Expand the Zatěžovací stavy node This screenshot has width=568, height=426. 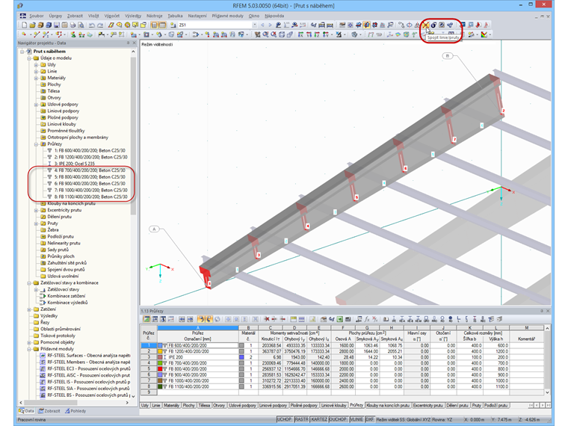click(x=36, y=289)
